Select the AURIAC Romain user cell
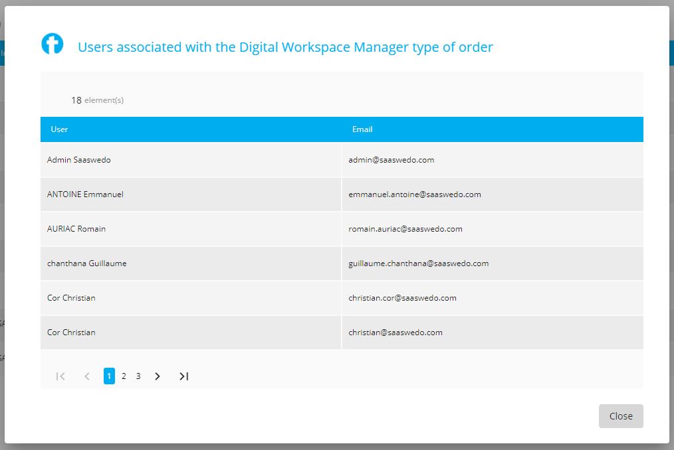674x450 pixels. click(x=191, y=229)
